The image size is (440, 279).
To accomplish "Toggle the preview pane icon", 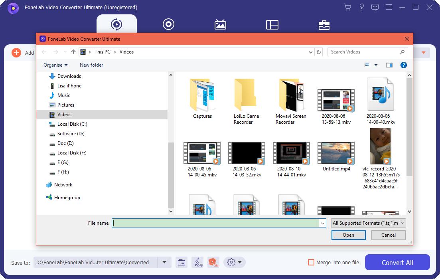I will click(389, 65).
